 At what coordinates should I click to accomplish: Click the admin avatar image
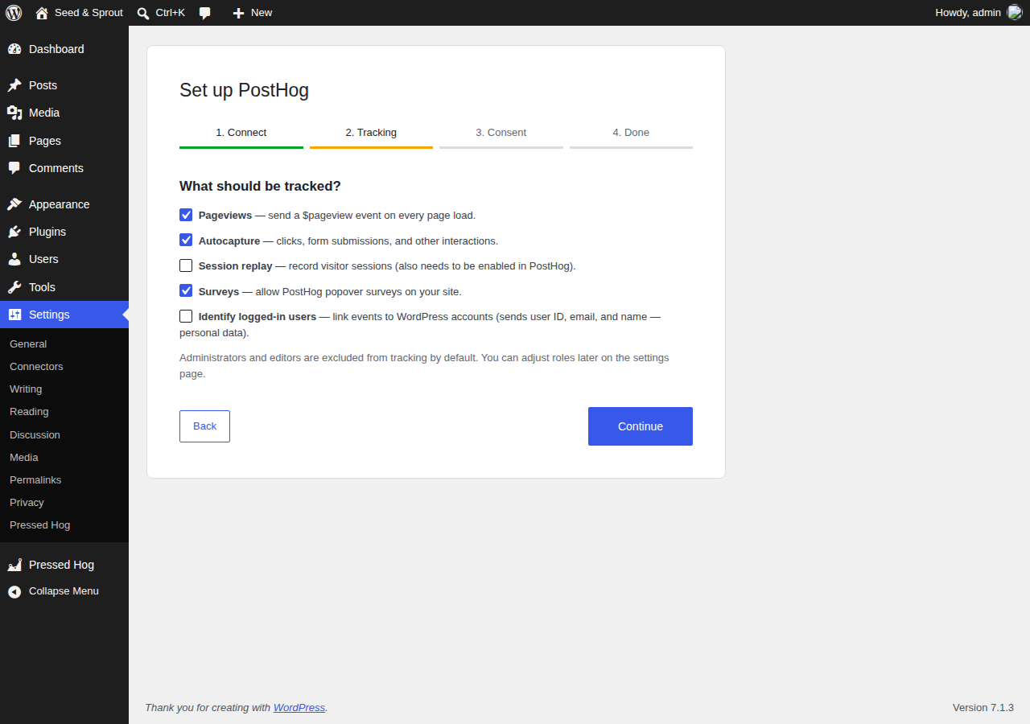point(1015,12)
